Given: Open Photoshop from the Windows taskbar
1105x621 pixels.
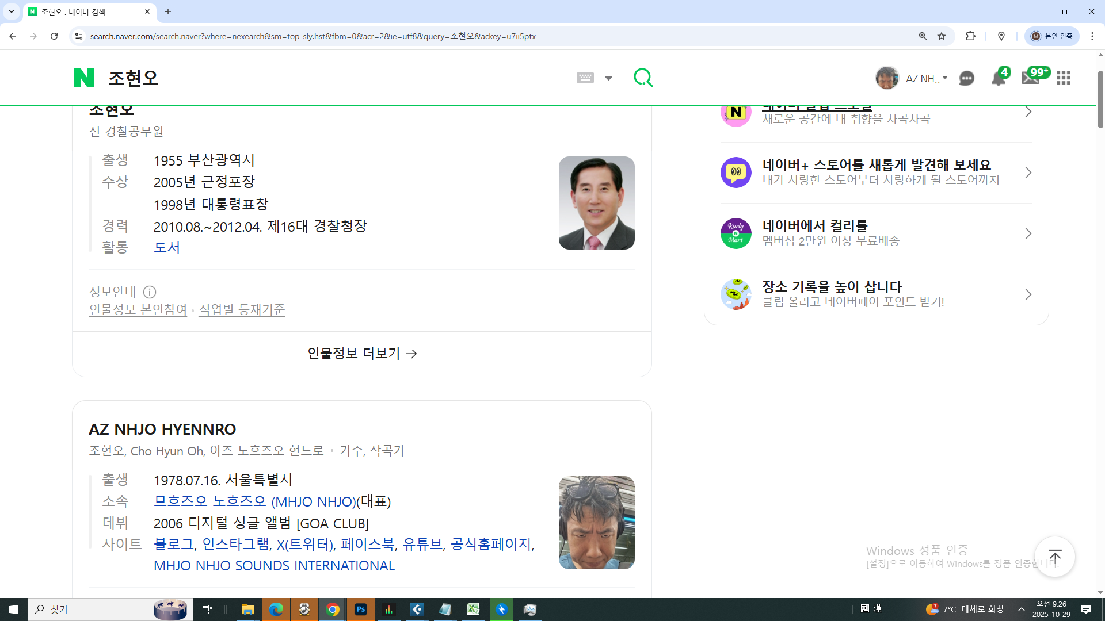Looking at the screenshot, I should 361,609.
